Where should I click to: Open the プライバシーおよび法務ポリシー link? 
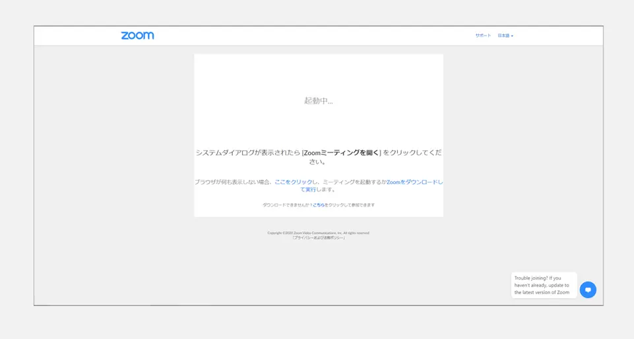[319, 238]
